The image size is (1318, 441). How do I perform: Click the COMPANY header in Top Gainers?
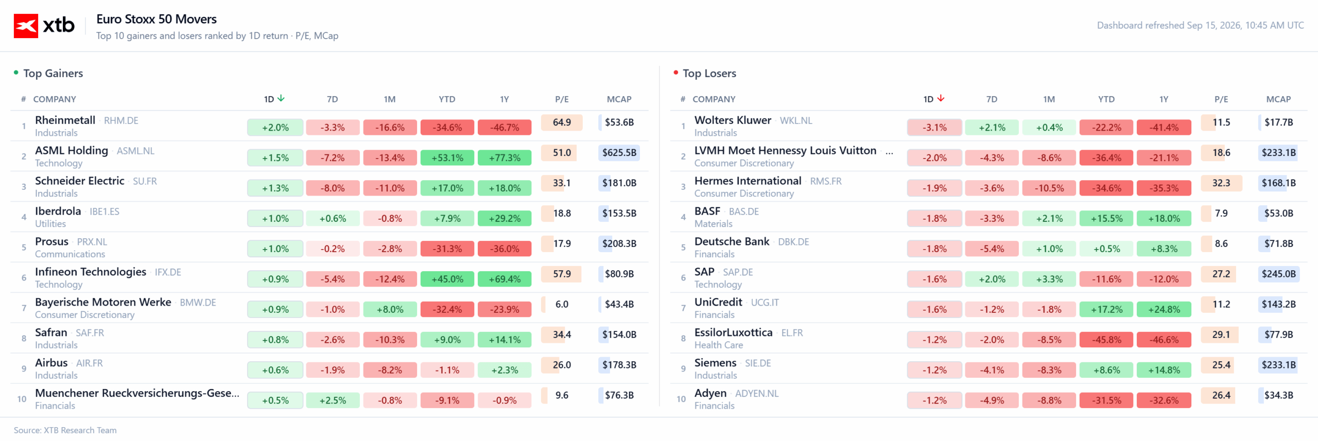pos(55,99)
